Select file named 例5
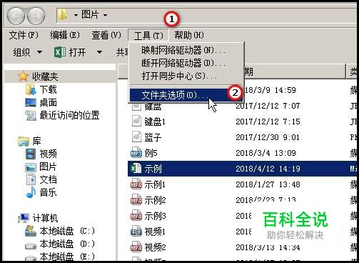Screen dimensions: 359x263 pyautogui.click(x=151, y=153)
